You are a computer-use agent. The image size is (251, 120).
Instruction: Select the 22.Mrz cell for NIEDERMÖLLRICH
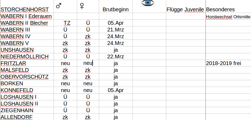(116, 57)
